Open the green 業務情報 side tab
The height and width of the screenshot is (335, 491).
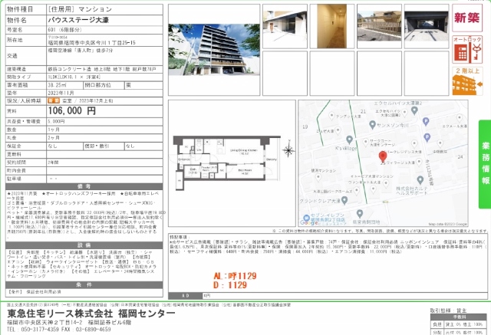pos(485,163)
